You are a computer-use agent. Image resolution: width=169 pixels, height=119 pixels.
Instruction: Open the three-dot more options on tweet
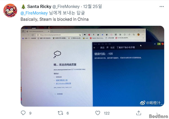coord(162,6)
